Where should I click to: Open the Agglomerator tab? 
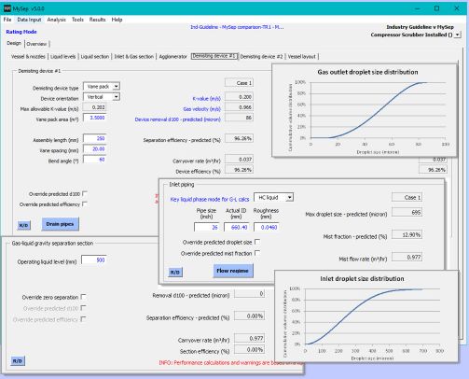(173, 57)
